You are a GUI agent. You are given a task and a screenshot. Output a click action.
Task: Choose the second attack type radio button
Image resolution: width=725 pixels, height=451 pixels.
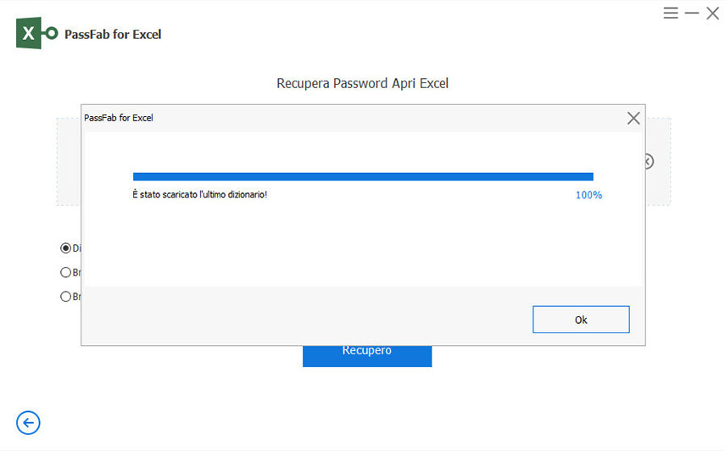(x=65, y=273)
